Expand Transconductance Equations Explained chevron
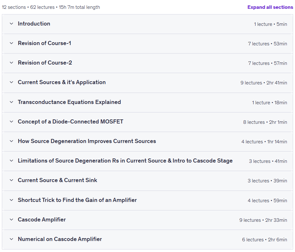Screen dimensions: 295x252 pos(11,102)
